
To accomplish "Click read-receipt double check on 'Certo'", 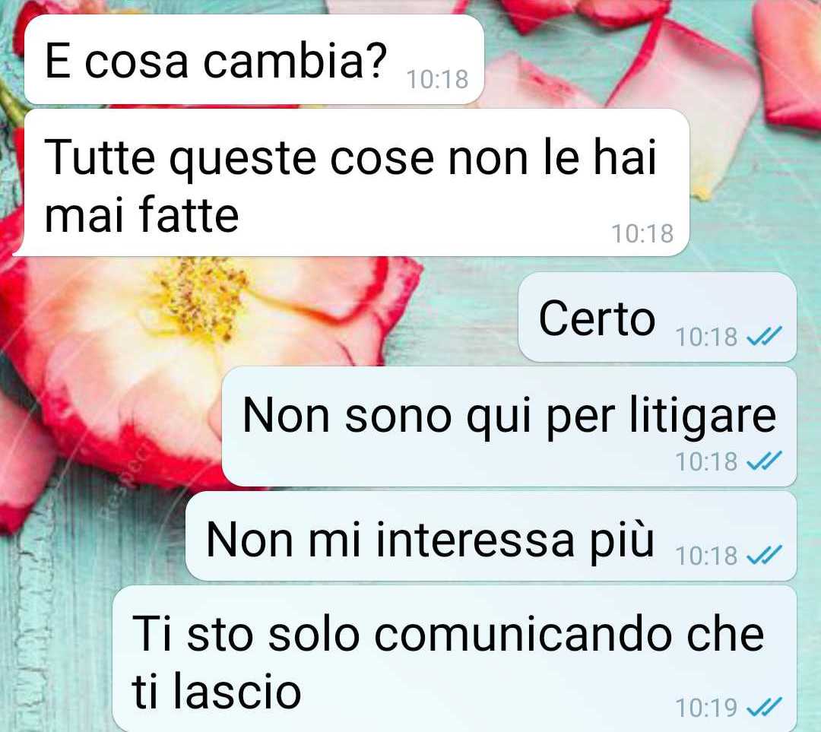I will [764, 336].
